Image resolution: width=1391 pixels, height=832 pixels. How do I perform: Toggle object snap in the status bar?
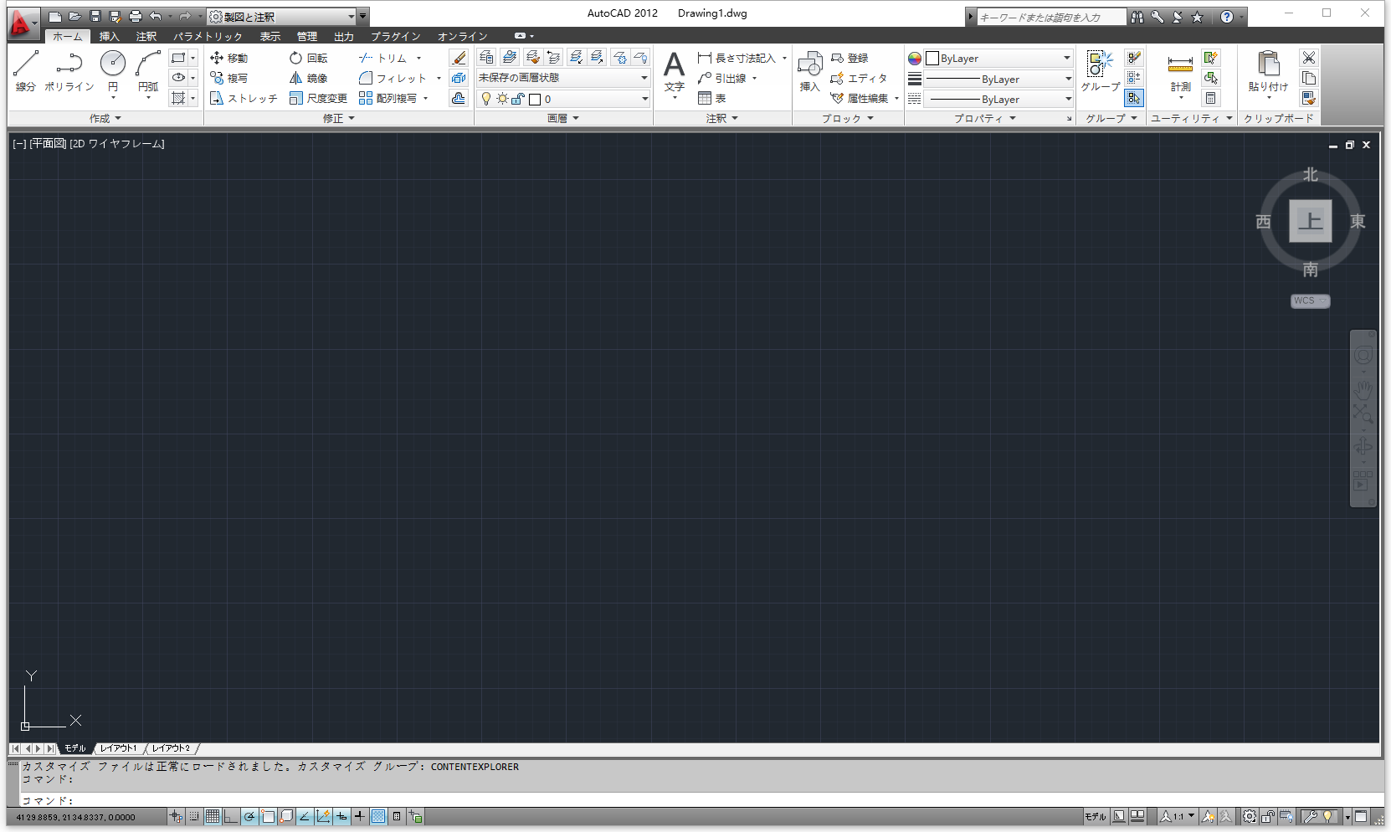pyautogui.click(x=268, y=816)
